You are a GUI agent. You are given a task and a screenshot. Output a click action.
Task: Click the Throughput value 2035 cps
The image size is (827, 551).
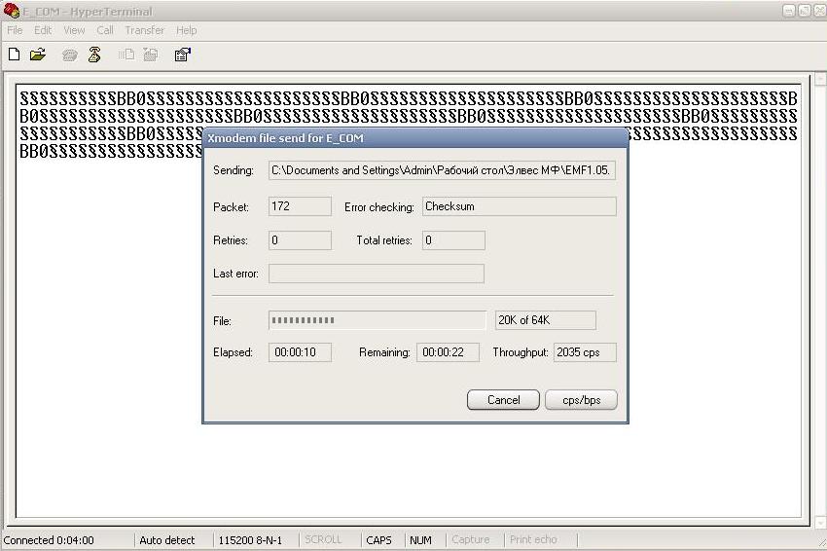coord(585,352)
